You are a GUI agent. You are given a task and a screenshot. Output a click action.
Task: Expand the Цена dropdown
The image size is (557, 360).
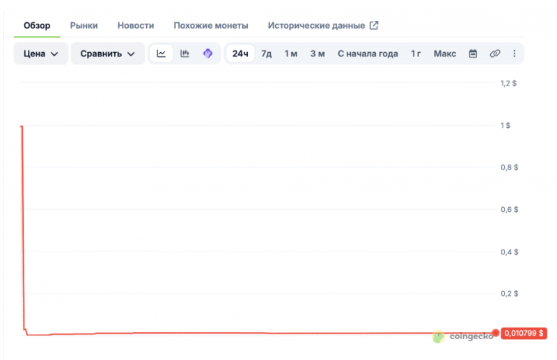(x=41, y=54)
